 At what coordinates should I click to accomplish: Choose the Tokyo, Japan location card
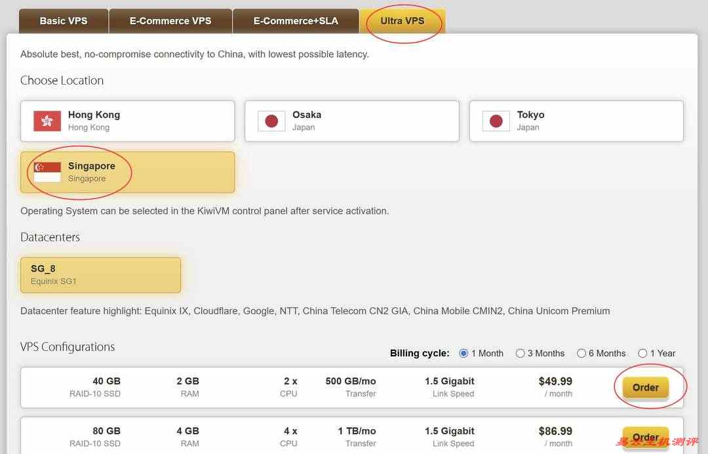click(576, 121)
